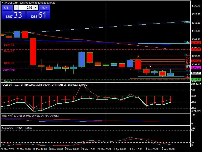The height and width of the screenshot is (152, 202).
Task: Select the large red candle on 28 Mar
Action: pos(33,52)
